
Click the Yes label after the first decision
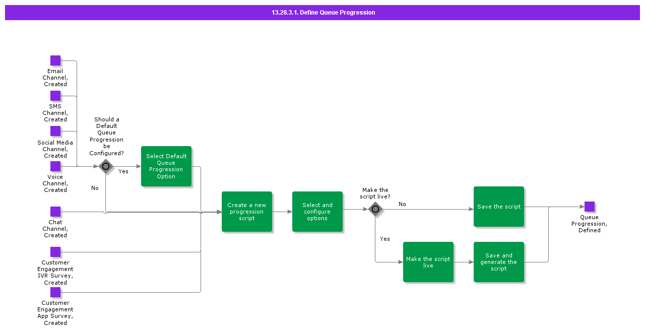point(123,171)
